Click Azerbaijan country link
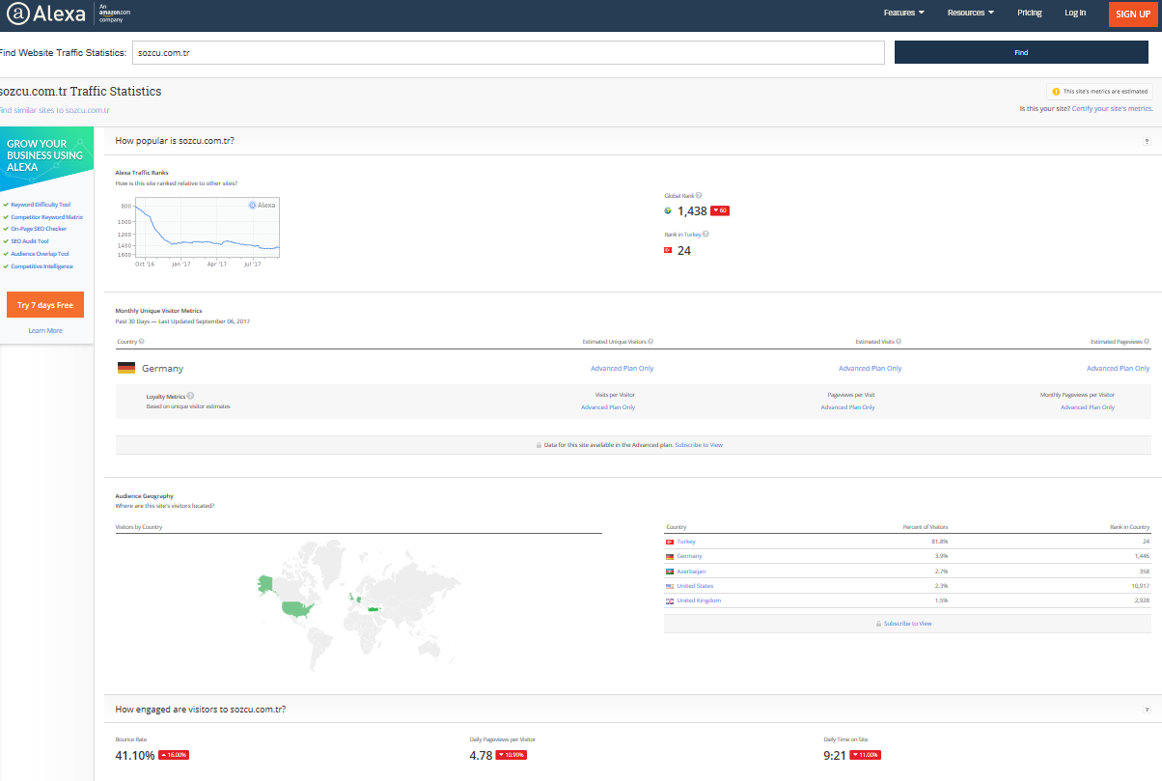This screenshot has height=781, width=1162. click(x=691, y=572)
